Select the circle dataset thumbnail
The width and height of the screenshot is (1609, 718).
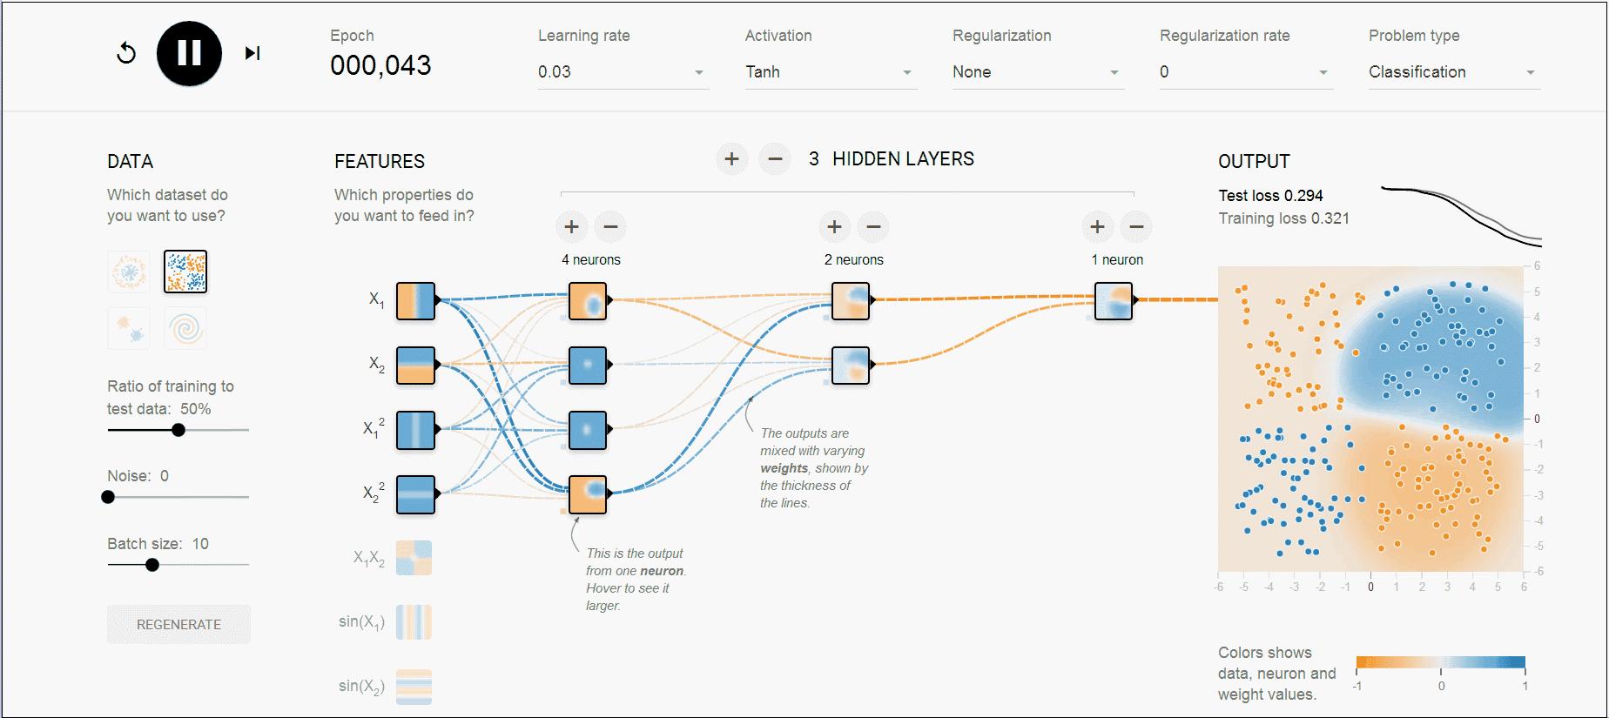coord(129,272)
